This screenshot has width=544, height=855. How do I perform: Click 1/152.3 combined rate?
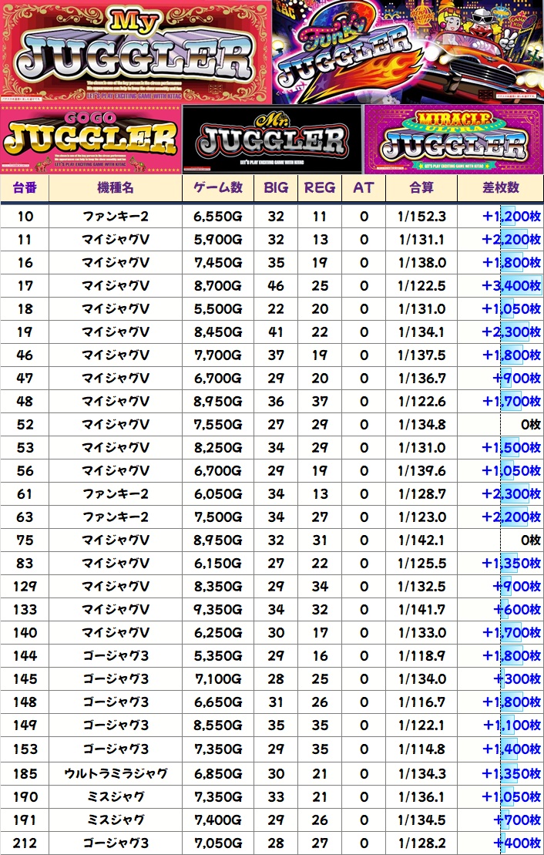click(421, 217)
